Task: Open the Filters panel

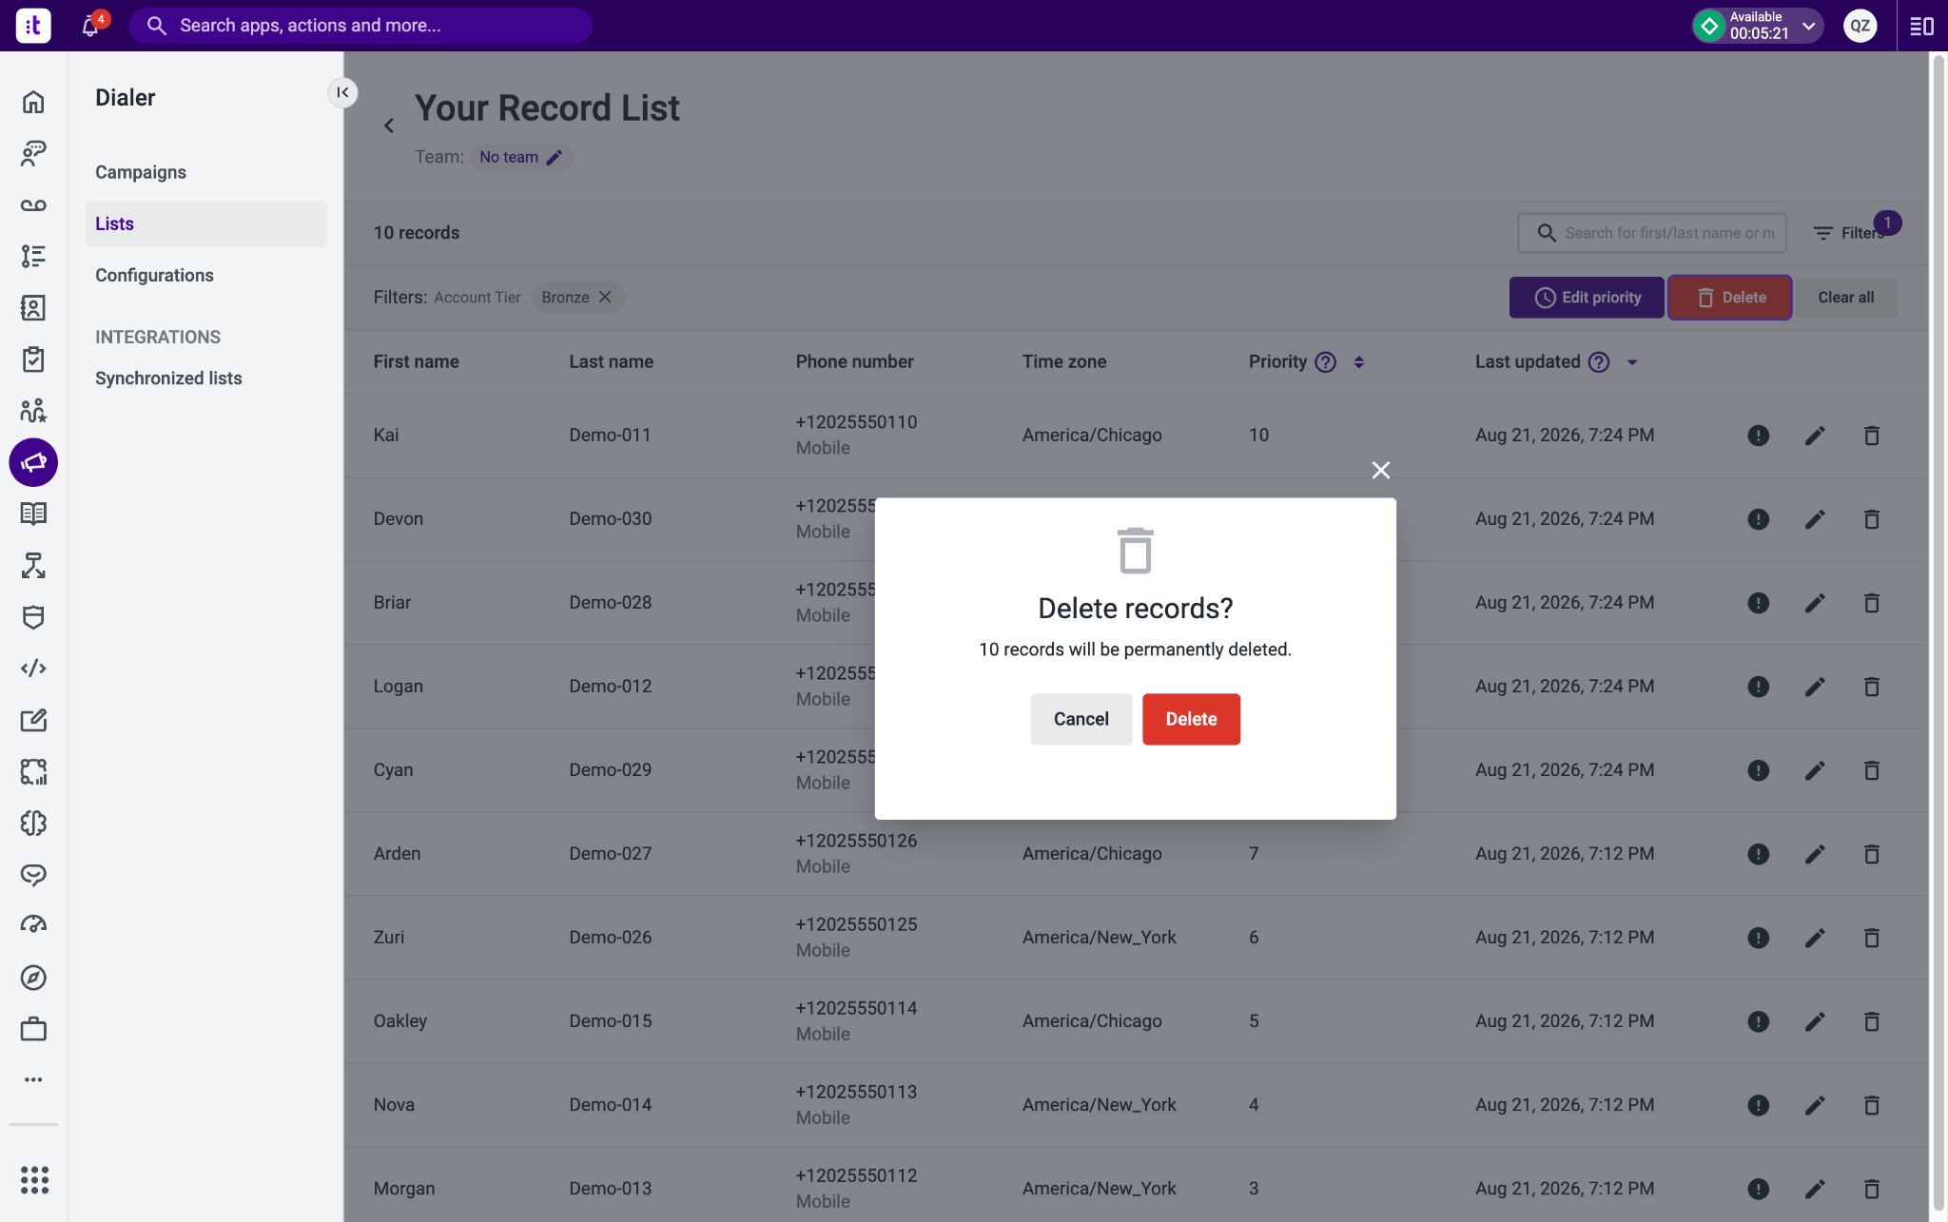Action: pos(1848,233)
